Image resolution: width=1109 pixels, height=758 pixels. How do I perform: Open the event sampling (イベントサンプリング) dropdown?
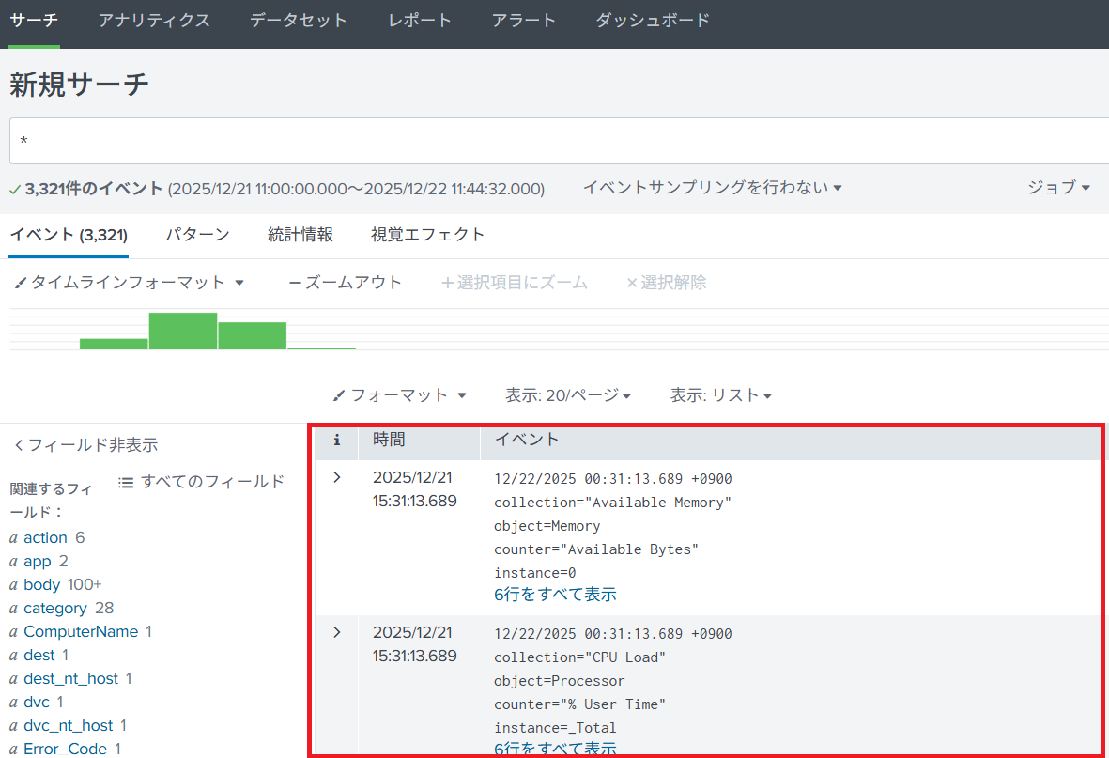[712, 188]
